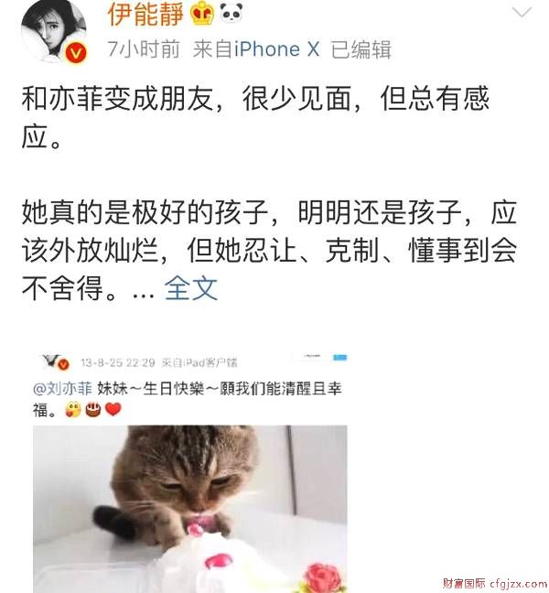
Task: Click the blue button in embedded post
Action: tap(339, 358)
